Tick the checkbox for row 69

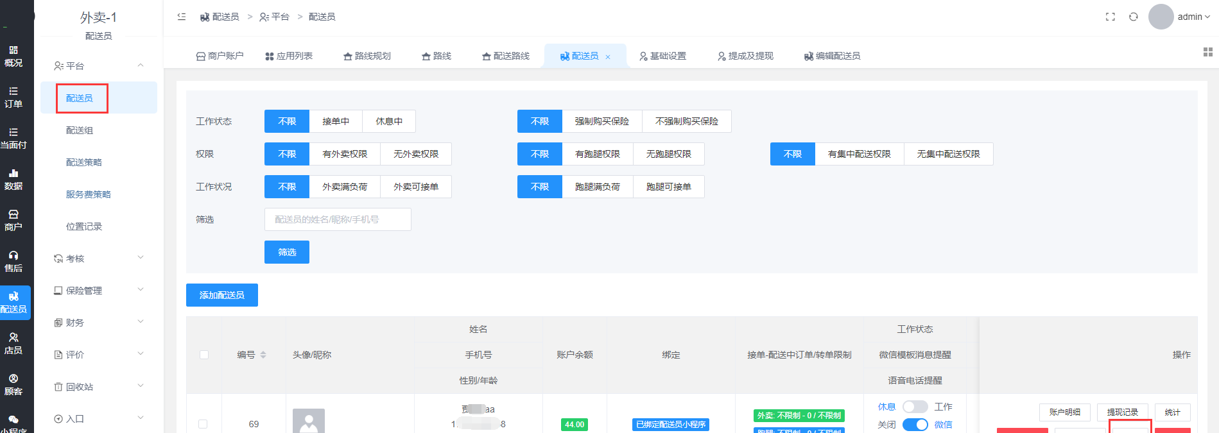(x=203, y=424)
